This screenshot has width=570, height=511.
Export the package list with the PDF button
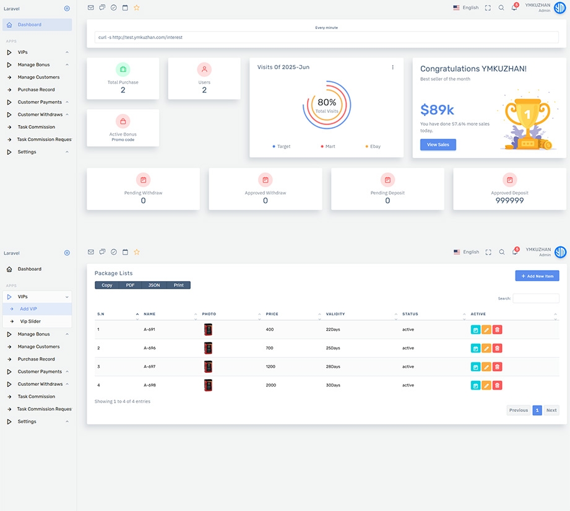coord(130,286)
